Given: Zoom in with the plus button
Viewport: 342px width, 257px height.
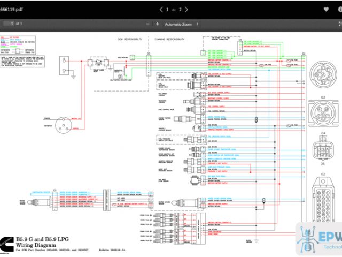Looking at the screenshot, I should coord(157,24).
